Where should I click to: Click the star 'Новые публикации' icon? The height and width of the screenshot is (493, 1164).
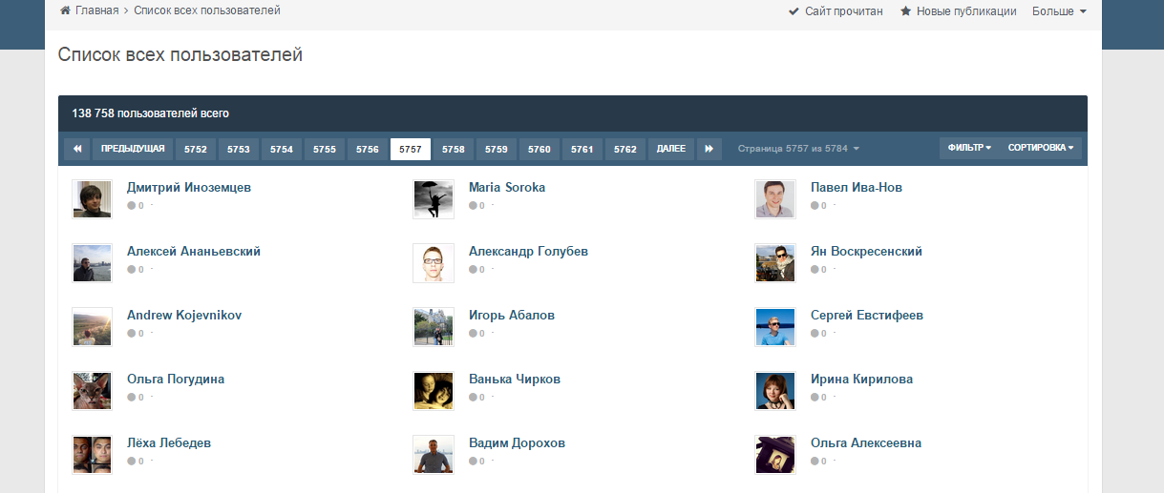[905, 11]
